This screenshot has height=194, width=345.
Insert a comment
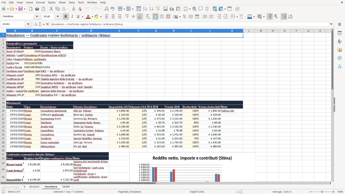[201, 9]
